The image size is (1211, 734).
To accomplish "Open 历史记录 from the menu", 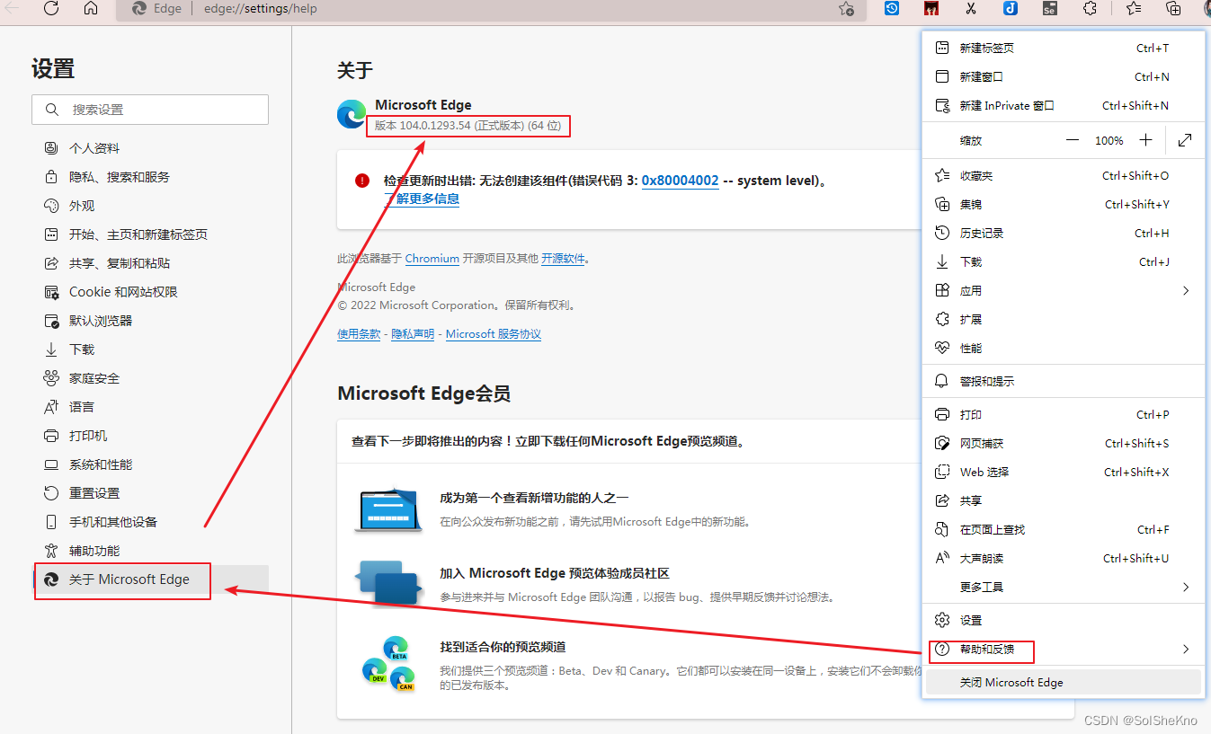I will tap(1064, 233).
